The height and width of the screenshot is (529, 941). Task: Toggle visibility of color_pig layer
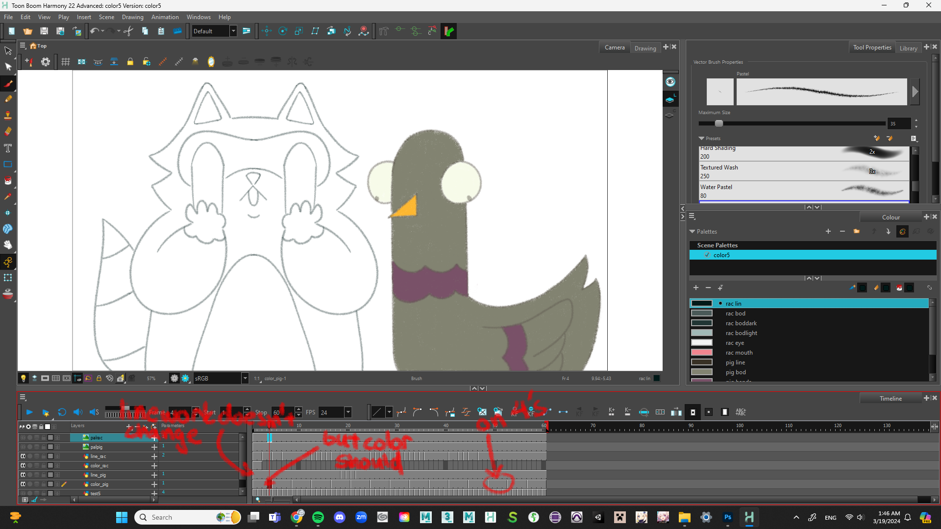pyautogui.click(x=23, y=484)
